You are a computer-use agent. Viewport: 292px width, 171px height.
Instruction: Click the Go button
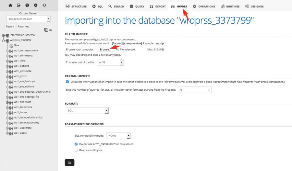point(69,163)
